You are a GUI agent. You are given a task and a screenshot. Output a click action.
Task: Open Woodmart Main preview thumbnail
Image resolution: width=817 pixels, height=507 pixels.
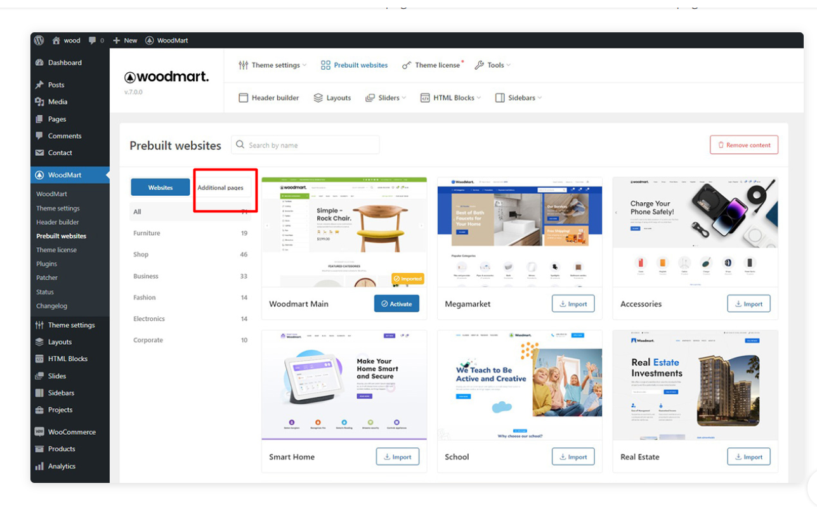[344, 233]
